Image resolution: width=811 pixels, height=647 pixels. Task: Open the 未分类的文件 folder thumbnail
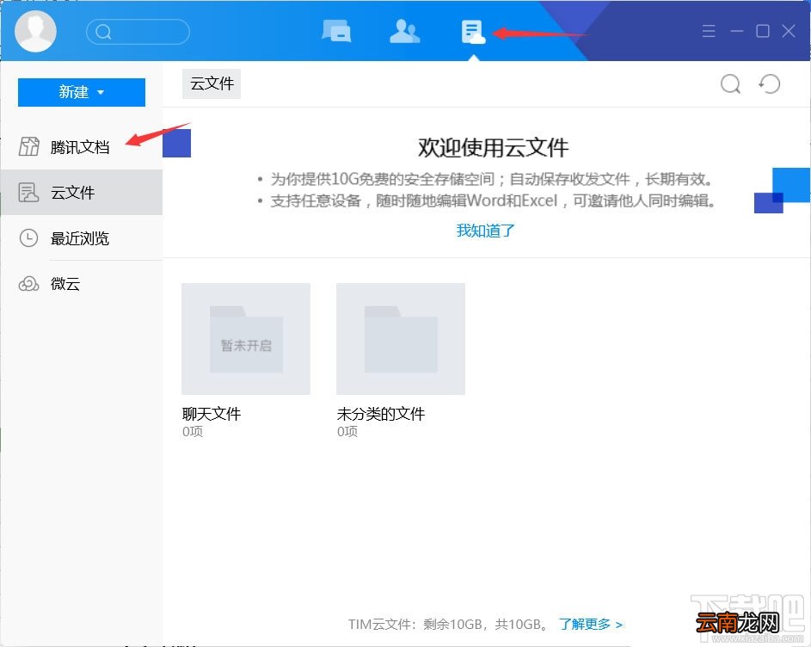[400, 339]
